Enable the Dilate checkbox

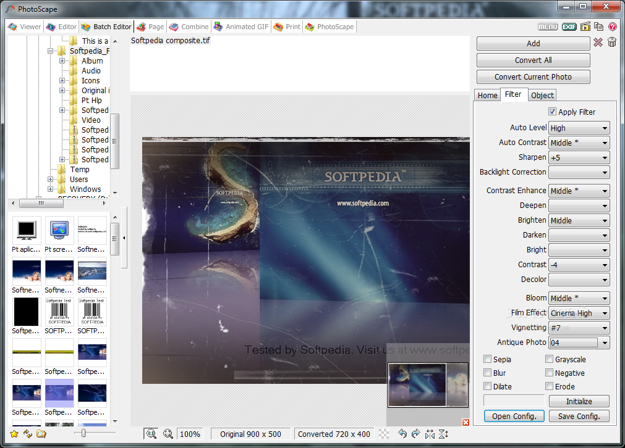[x=487, y=386]
